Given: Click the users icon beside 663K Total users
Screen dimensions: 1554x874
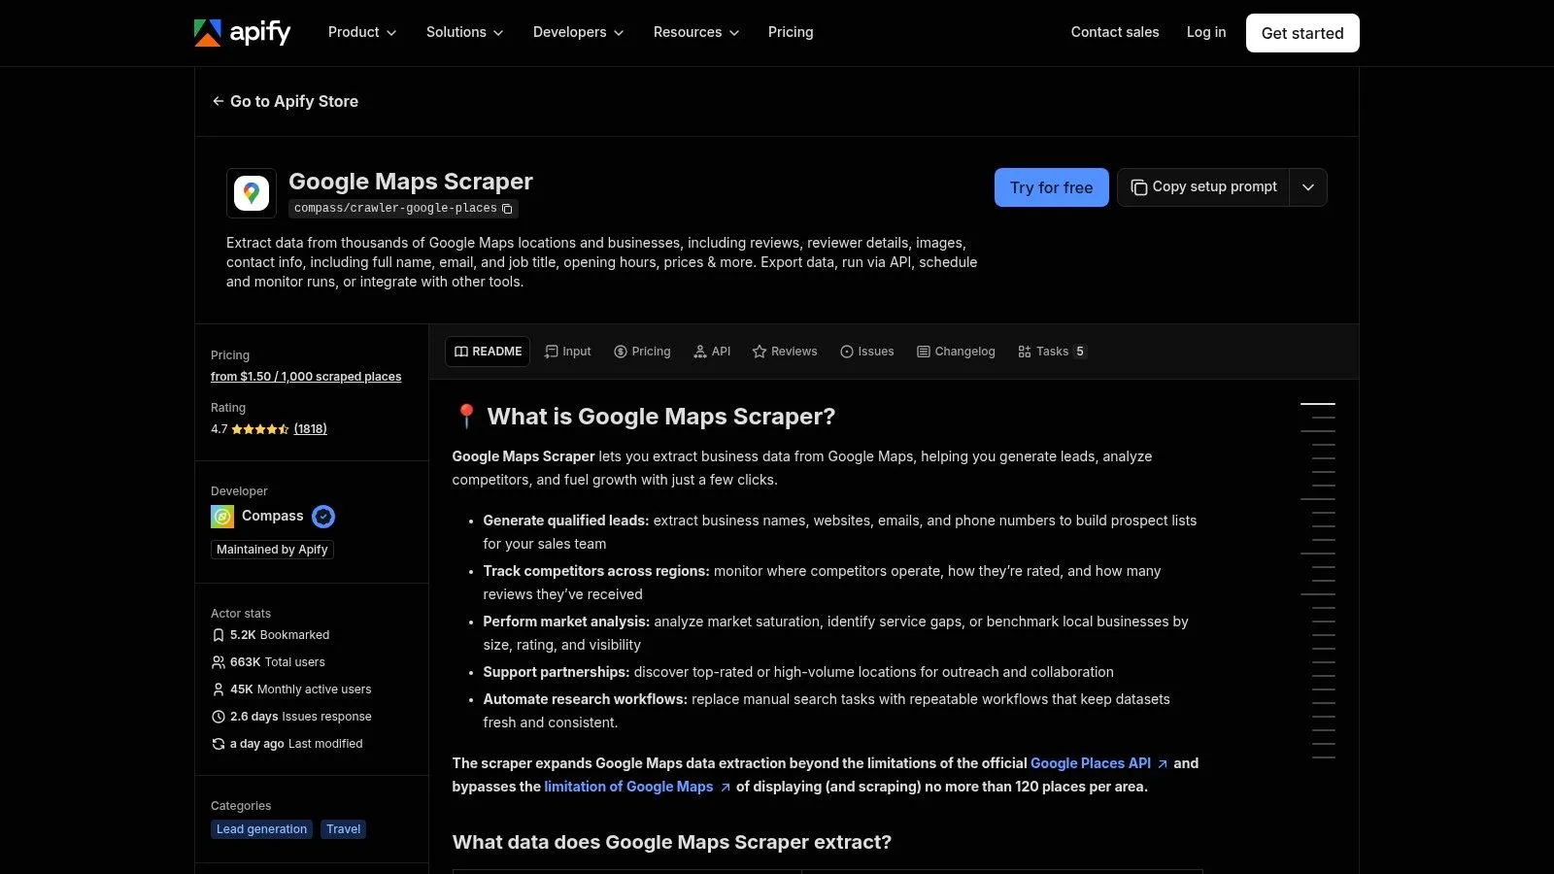Looking at the screenshot, I should [219, 662].
